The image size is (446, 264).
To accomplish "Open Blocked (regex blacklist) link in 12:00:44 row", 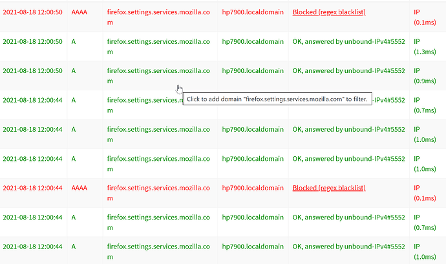I will (329, 188).
